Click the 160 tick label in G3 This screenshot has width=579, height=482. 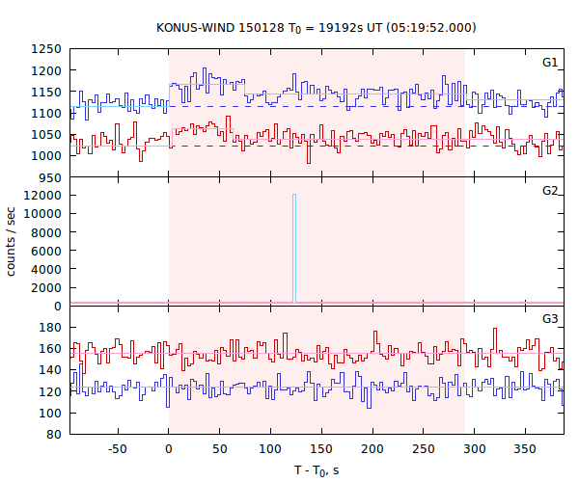pos(50,349)
